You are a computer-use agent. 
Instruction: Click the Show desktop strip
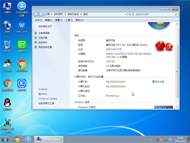tap(189, 139)
